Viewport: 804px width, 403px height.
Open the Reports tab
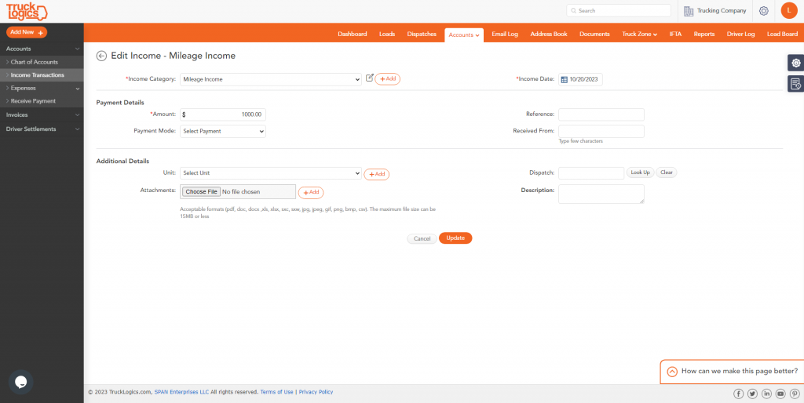coord(704,34)
